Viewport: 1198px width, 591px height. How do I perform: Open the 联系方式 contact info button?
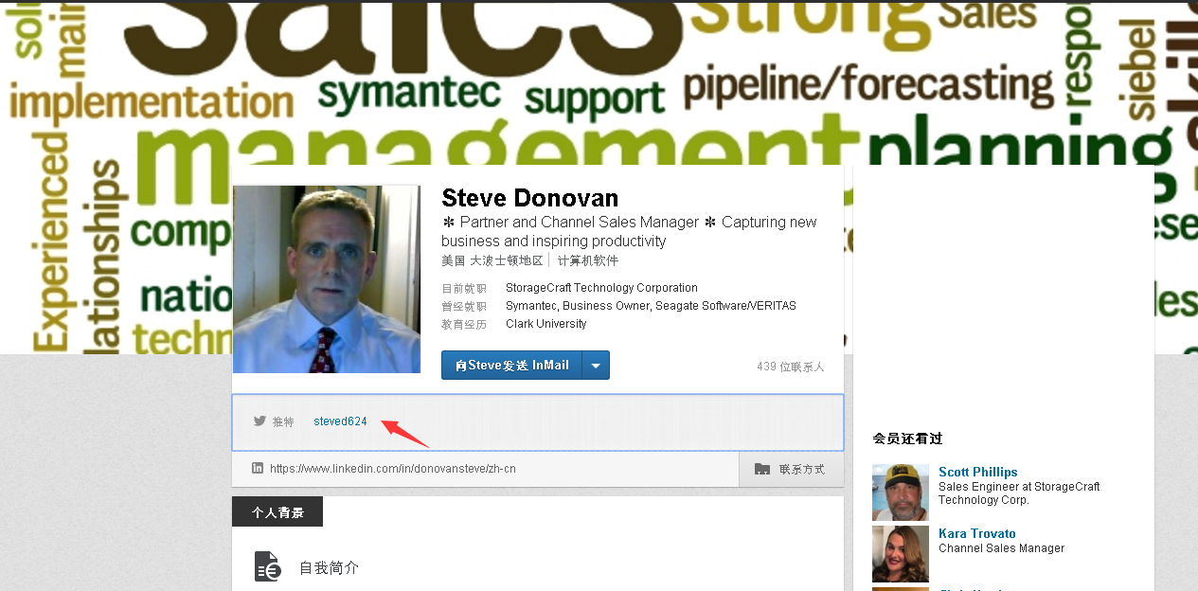coord(791,469)
